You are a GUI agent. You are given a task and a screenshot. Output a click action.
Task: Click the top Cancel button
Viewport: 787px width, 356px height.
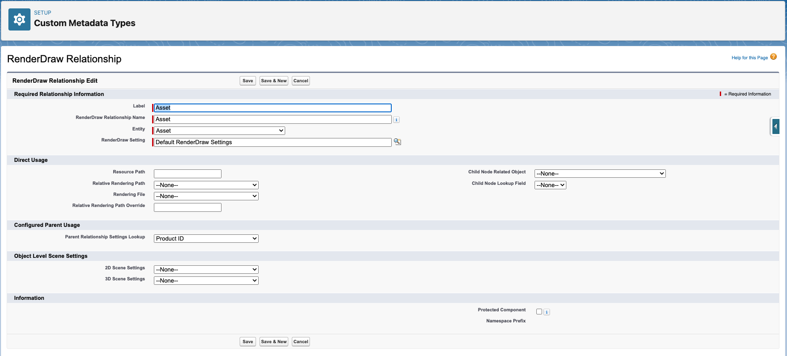click(x=301, y=81)
